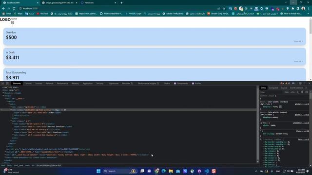Screen dimensions: 312x175
Task: Click the globals.css source link for .lg\:flex
Action: (x=302, y=104)
